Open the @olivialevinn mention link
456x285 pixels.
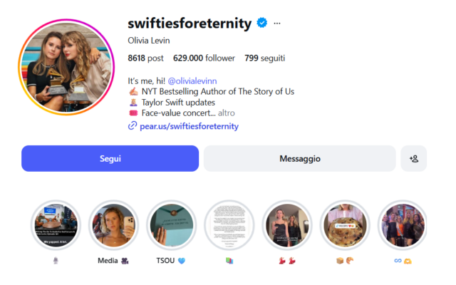coord(195,81)
